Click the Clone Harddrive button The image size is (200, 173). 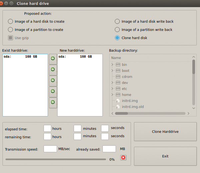coord(165,132)
